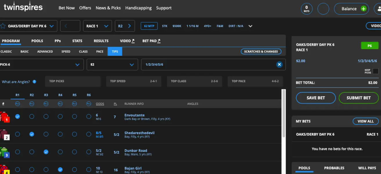Open runner name Envoutante link
Image resolution: width=381 pixels, height=174 pixels.
click(134, 115)
